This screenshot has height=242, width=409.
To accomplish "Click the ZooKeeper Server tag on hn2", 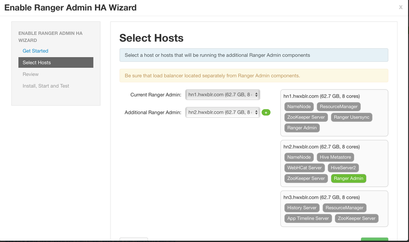I will pyautogui.click(x=306, y=178).
